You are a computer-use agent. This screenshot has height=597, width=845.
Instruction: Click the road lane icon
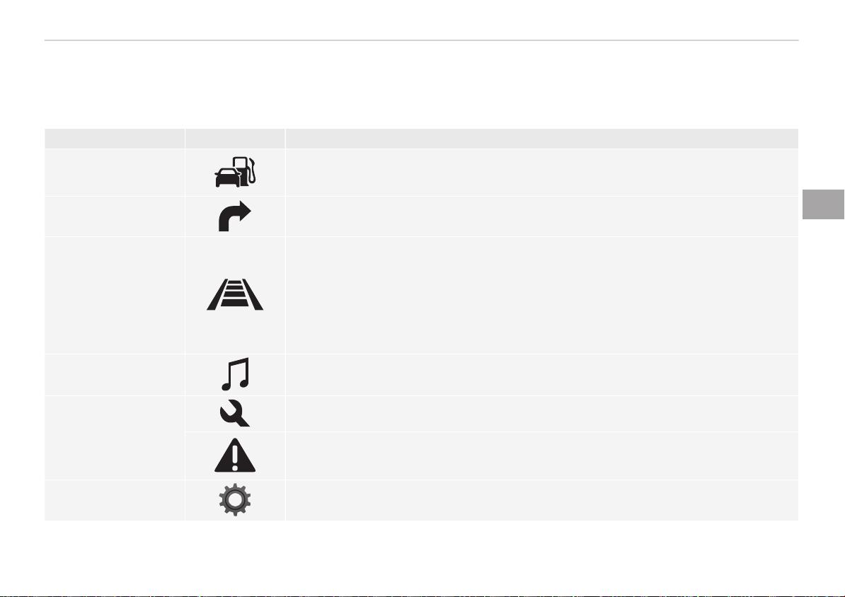coord(235,295)
